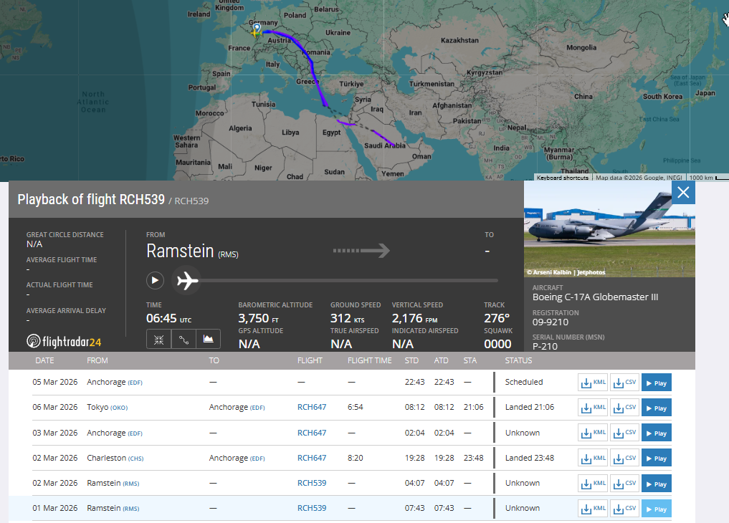Screen dimensions: 729x523
Task: Download CSV for 03 Mar Anchorage flight
Action: 624,433
